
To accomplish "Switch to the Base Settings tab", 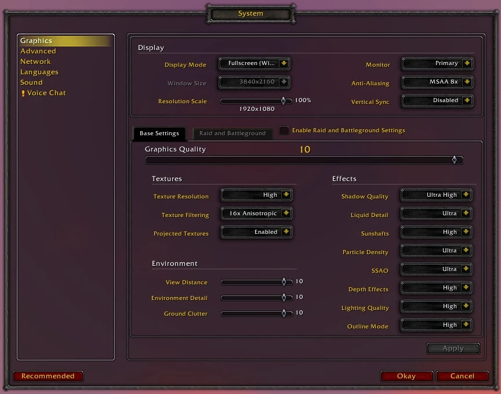I will 159,133.
